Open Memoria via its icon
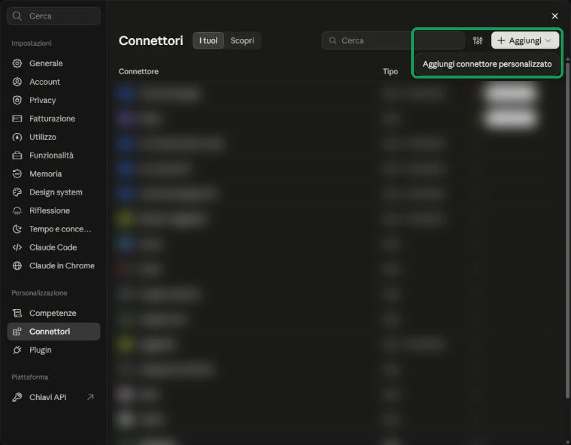571x445 pixels. click(x=17, y=174)
